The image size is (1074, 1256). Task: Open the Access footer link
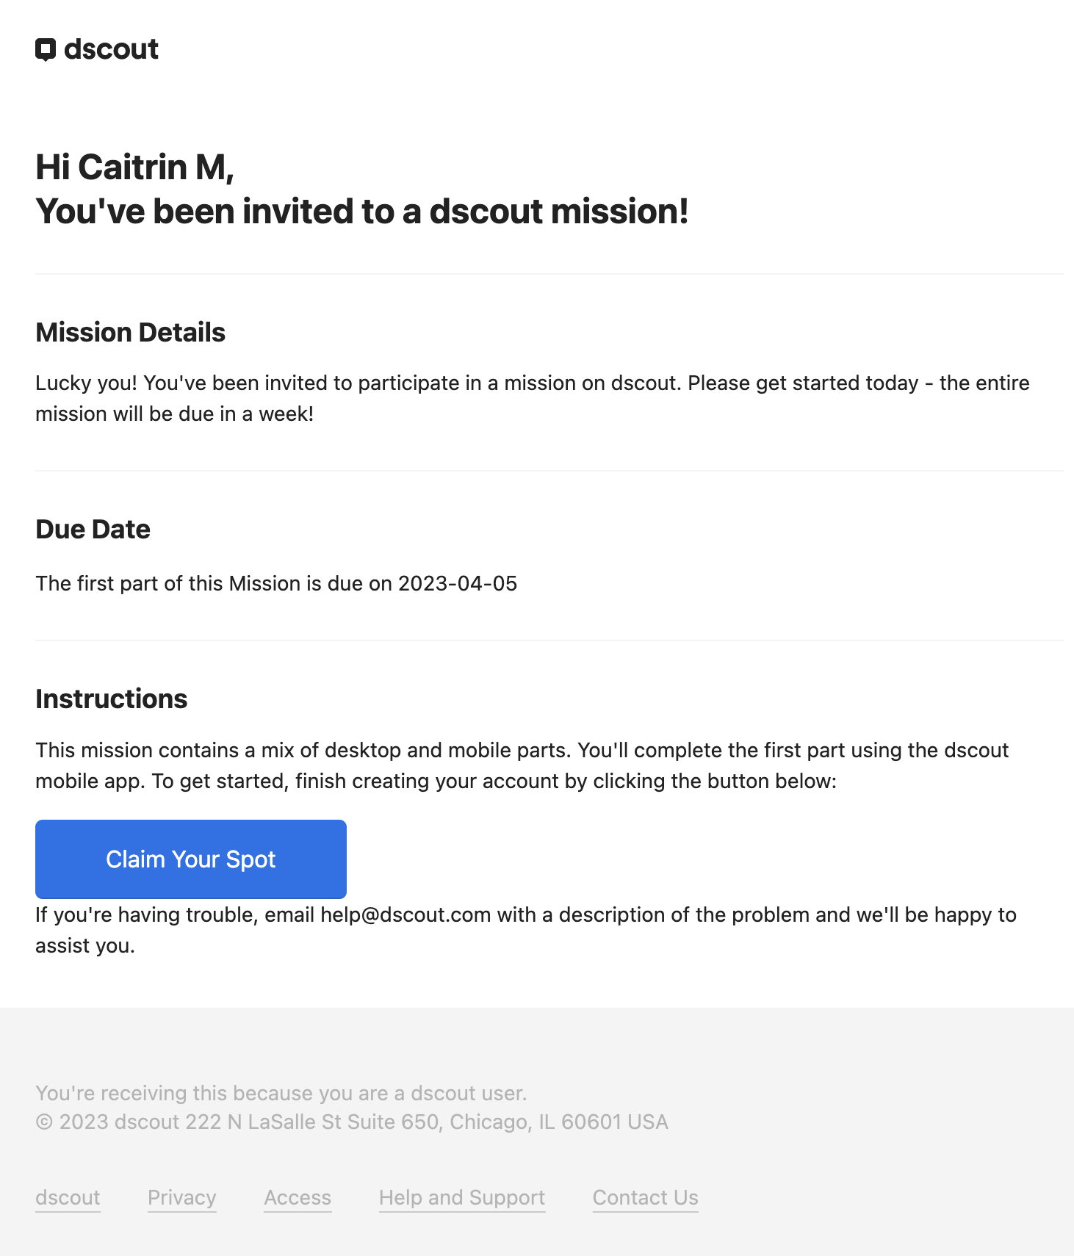(298, 1197)
